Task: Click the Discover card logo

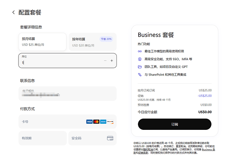Action: [110, 122]
